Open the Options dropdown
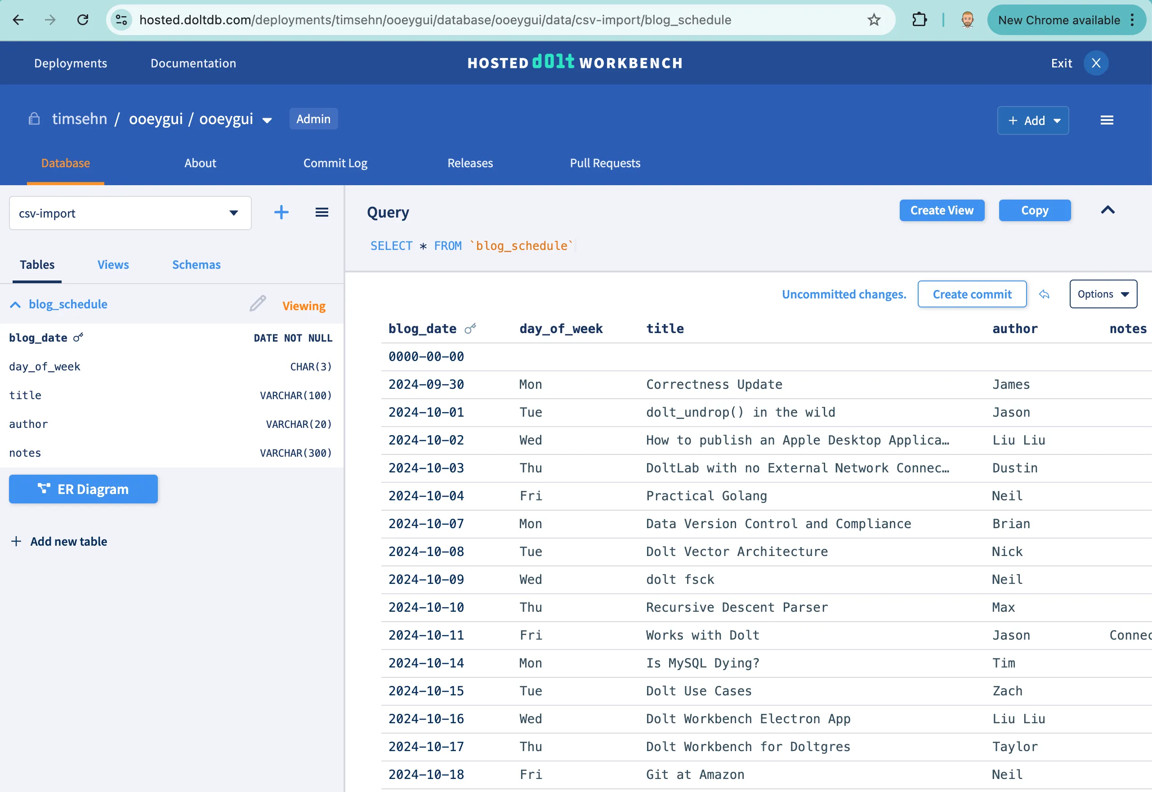This screenshot has width=1152, height=792. pyautogui.click(x=1103, y=294)
